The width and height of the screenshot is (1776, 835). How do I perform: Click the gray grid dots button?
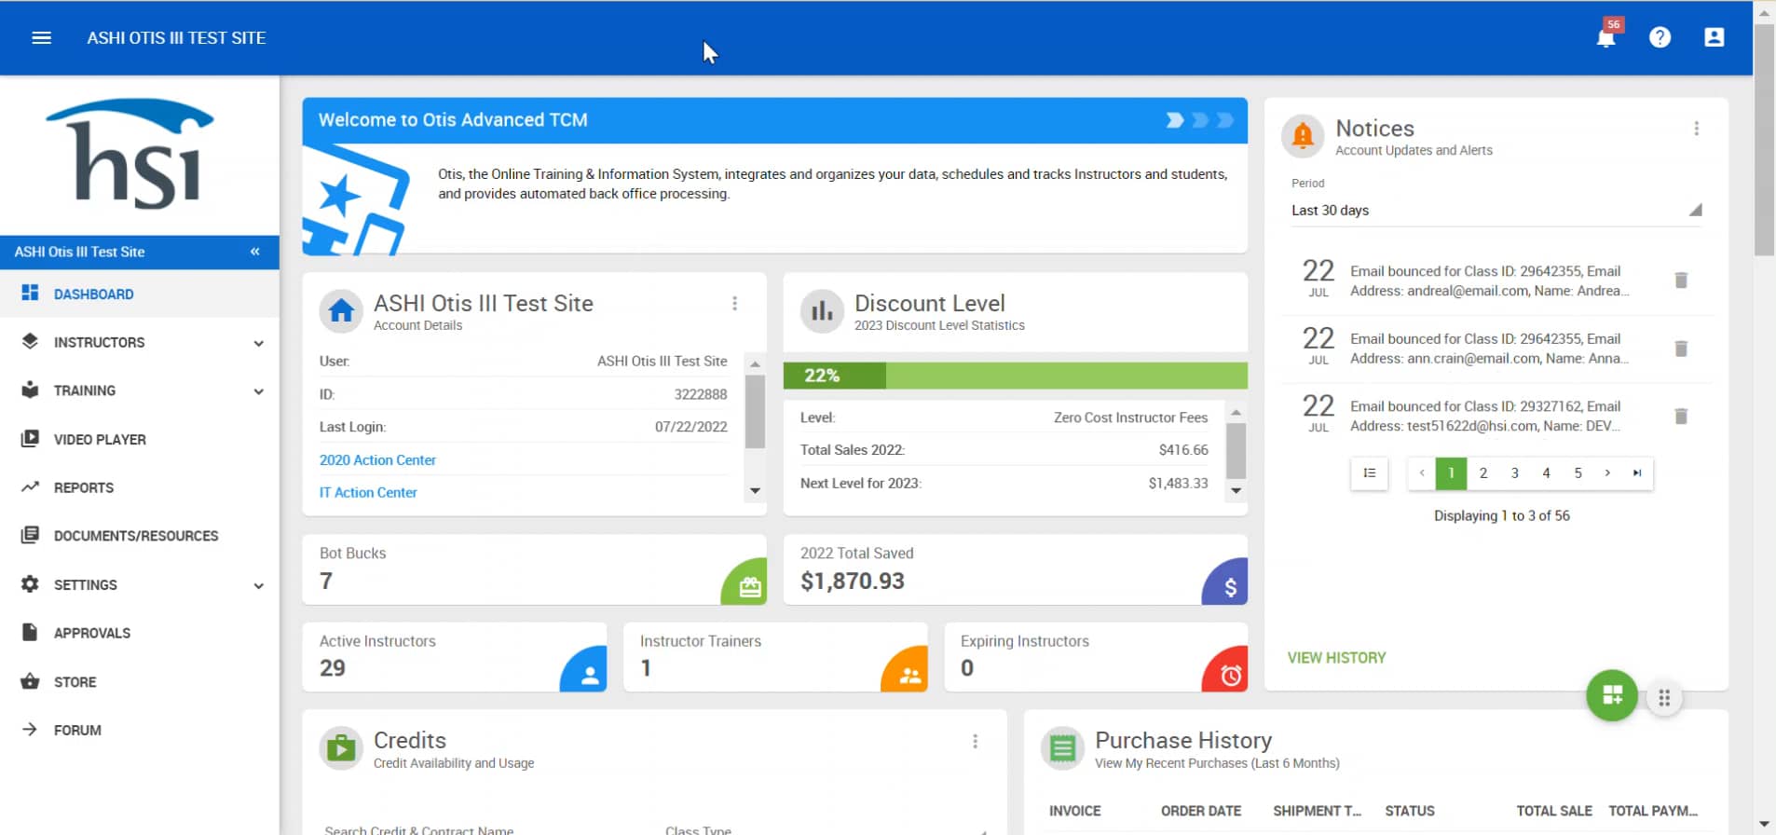coord(1664,698)
